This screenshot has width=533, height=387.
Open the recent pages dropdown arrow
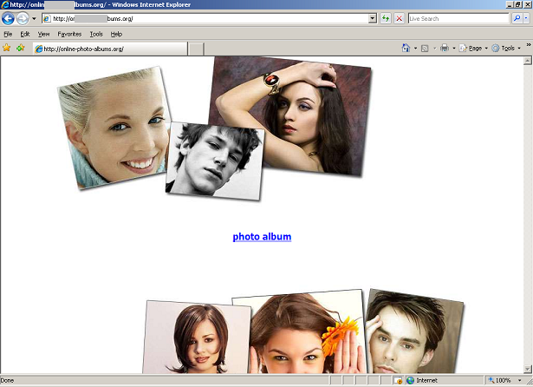tap(34, 18)
